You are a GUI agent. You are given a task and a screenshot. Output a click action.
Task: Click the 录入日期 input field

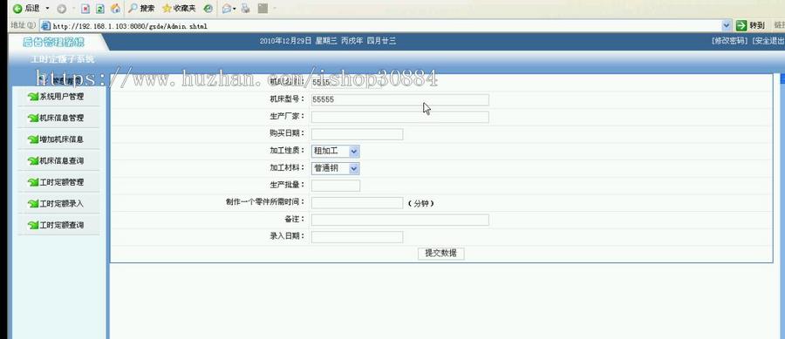point(357,237)
